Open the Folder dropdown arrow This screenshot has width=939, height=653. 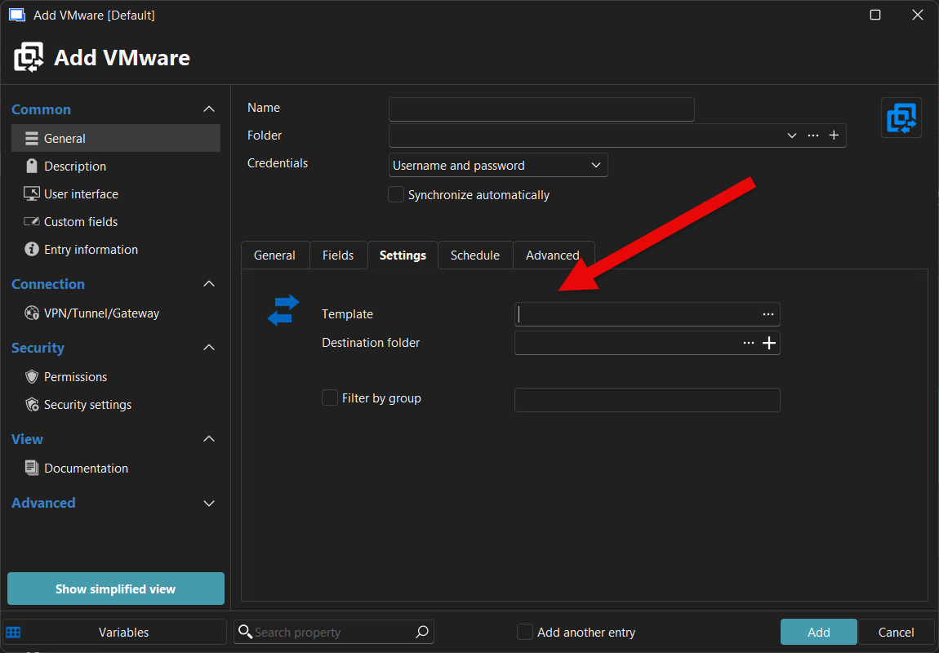coord(792,135)
